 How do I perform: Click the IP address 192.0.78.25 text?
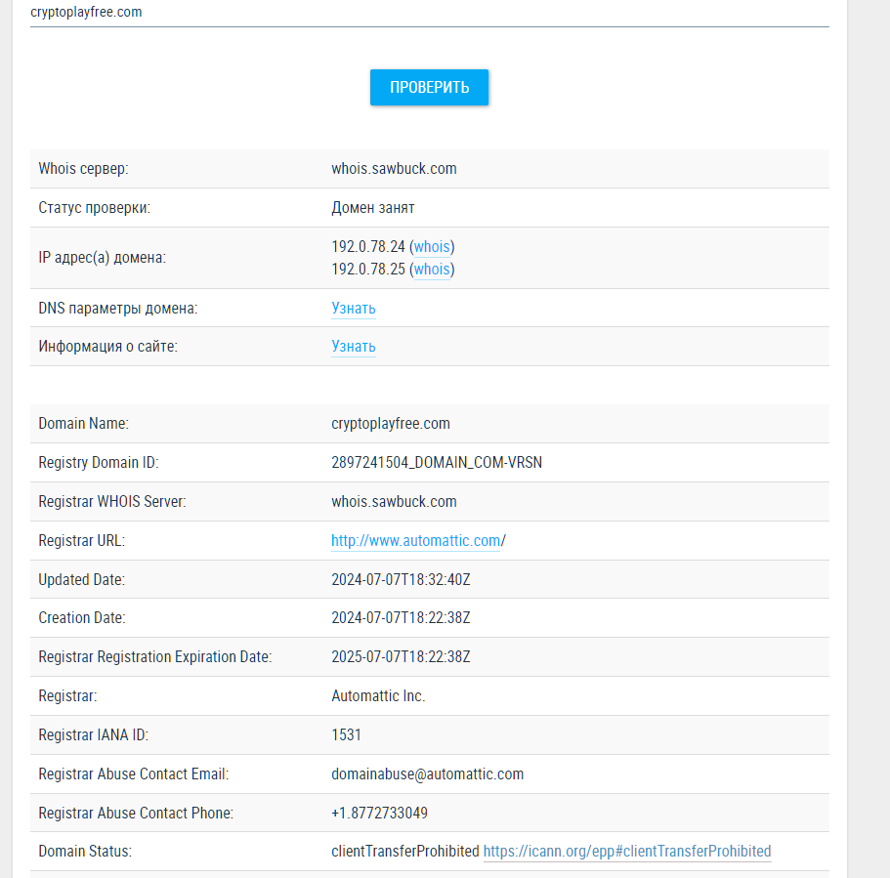(367, 269)
